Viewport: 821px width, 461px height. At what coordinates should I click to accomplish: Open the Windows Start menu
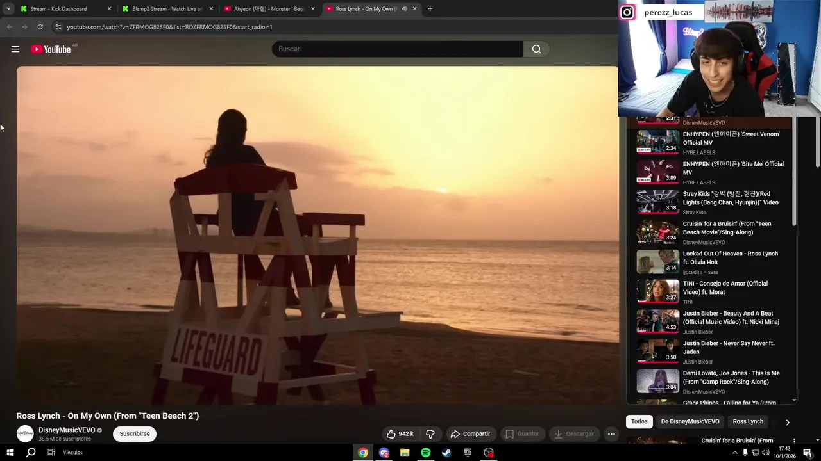point(10,453)
